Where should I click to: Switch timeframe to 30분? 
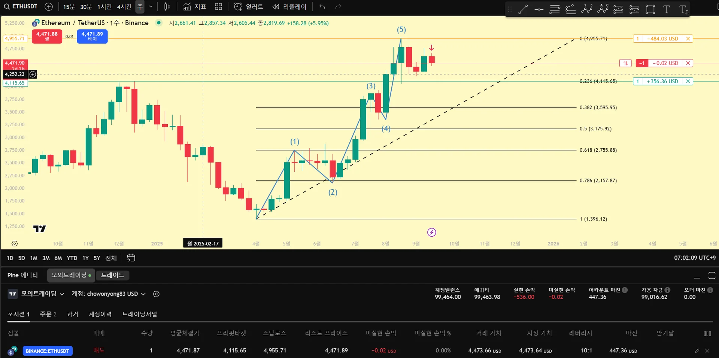(86, 6)
